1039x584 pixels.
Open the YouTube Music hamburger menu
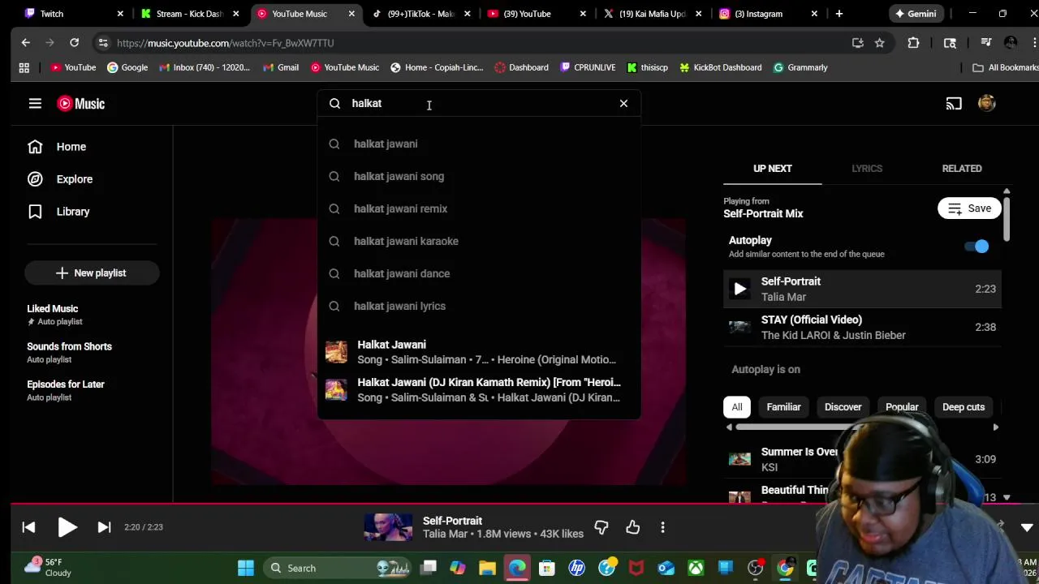35,103
